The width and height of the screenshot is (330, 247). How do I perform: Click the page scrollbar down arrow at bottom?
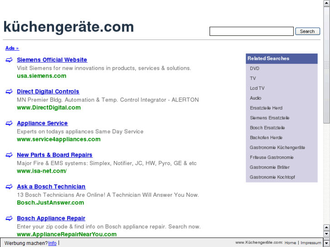[327, 244]
